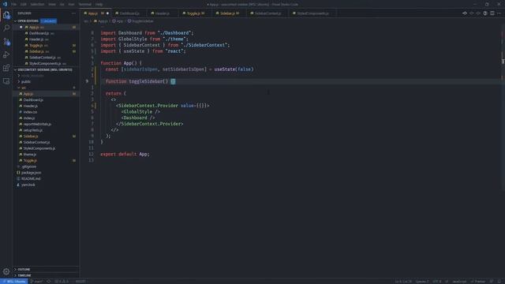Click the WSL Ubuntu remote indicator

coord(14,282)
